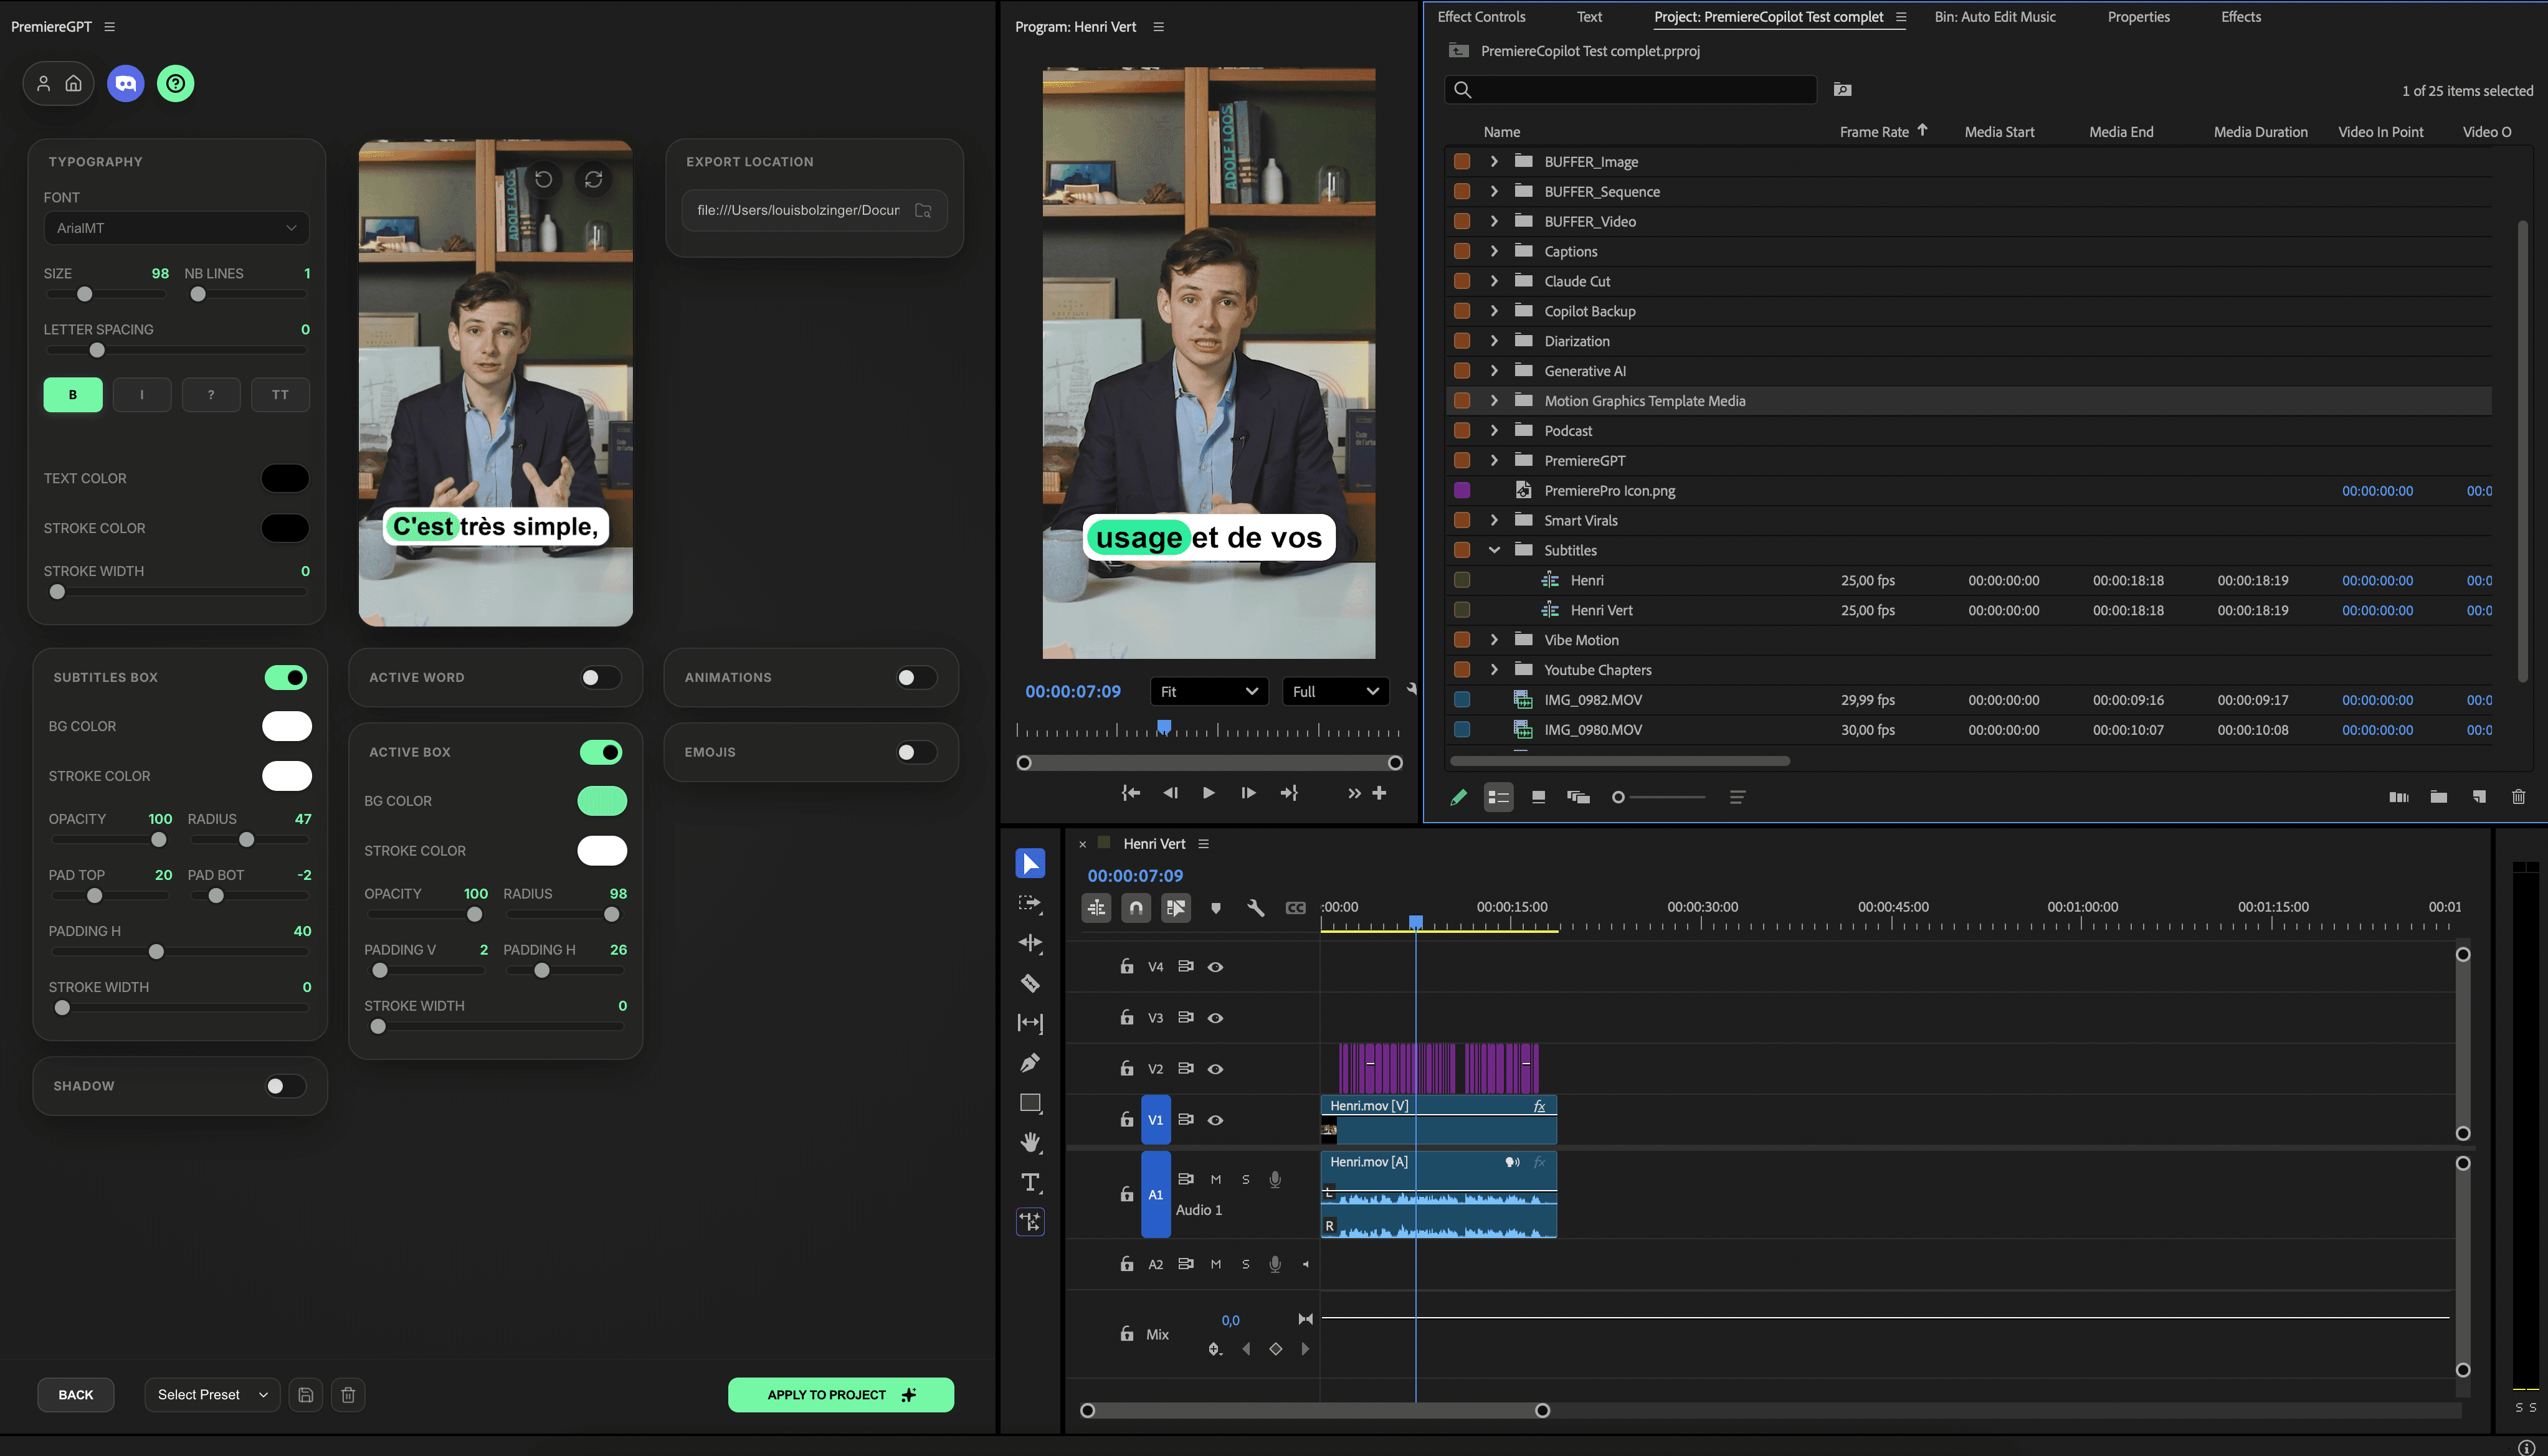
Task: Select the Hand tool
Action: tap(1029, 1142)
